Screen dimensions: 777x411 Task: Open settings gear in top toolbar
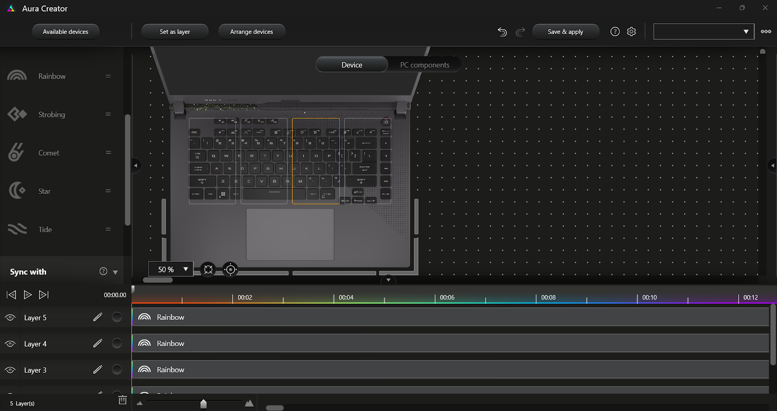631,32
